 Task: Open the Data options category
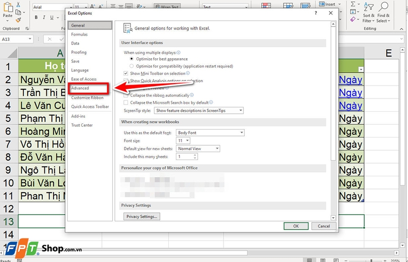pos(75,43)
